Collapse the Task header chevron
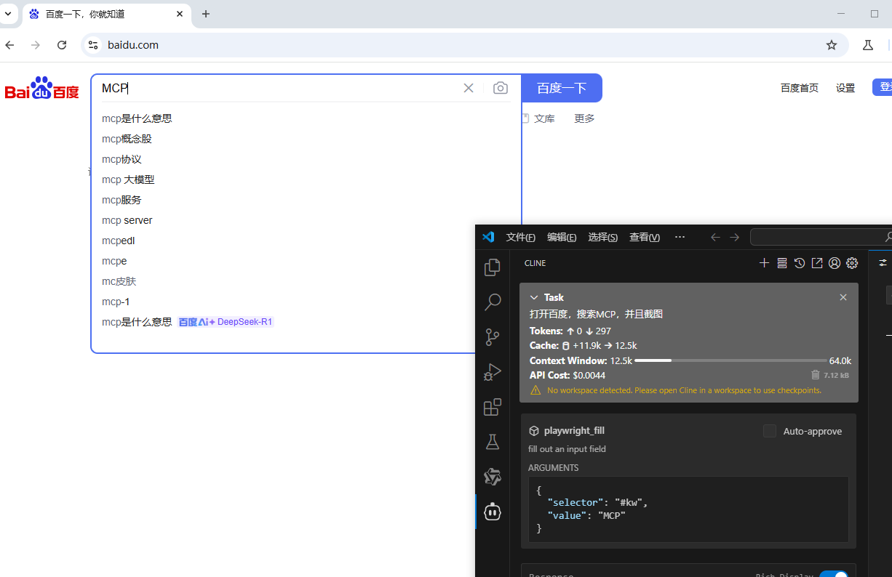 pos(534,297)
